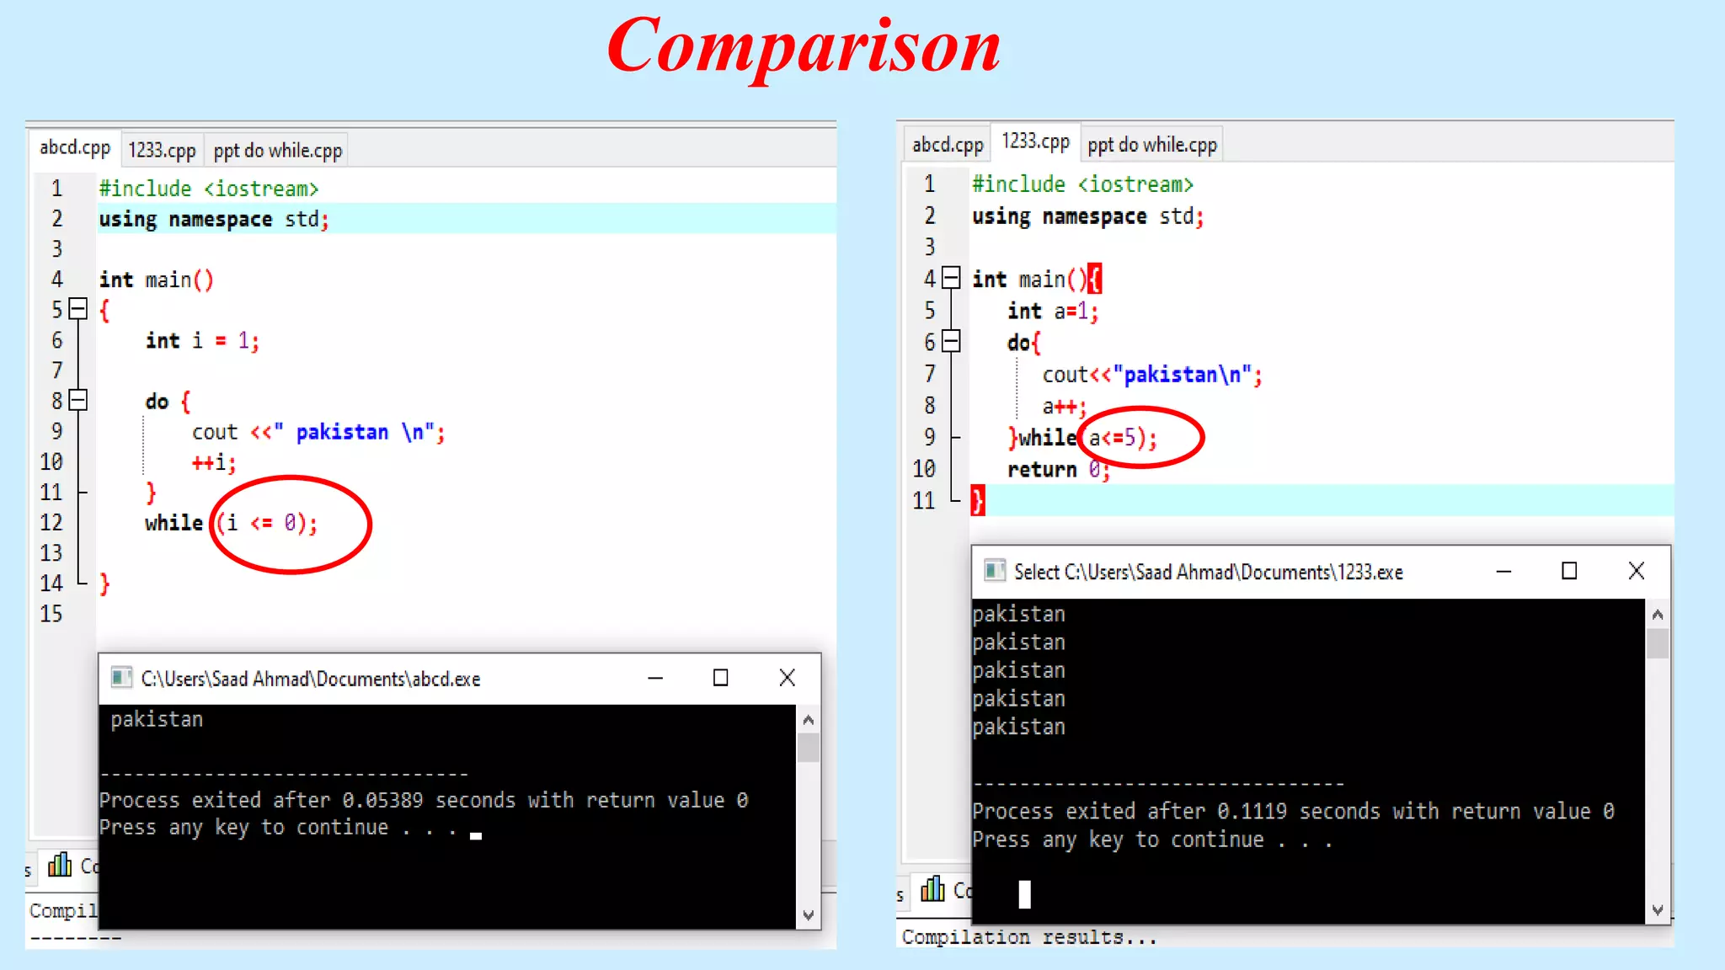The height and width of the screenshot is (970, 1725).
Task: Collapse code fold at line 5, left editor
Action: pos(78,309)
